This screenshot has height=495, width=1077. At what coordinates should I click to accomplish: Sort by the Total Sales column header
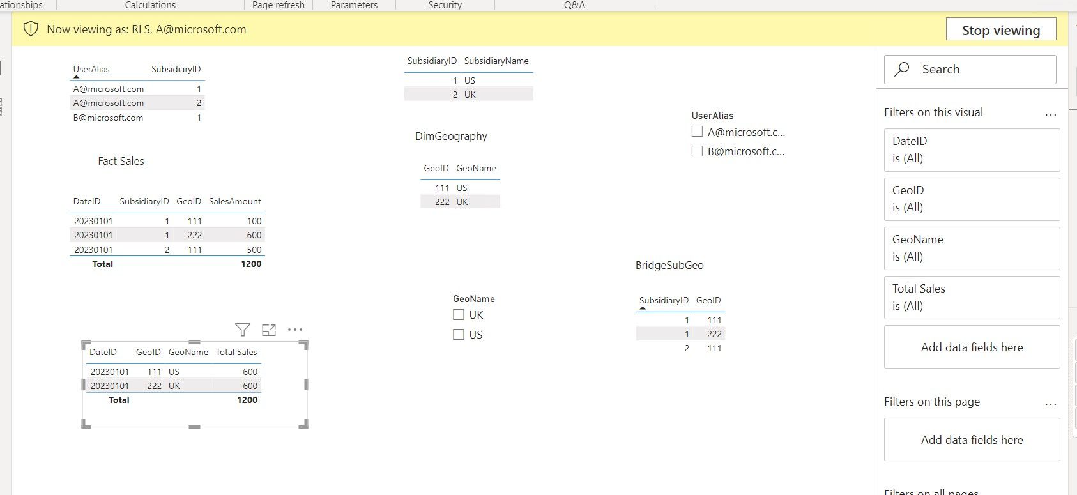[x=236, y=352]
